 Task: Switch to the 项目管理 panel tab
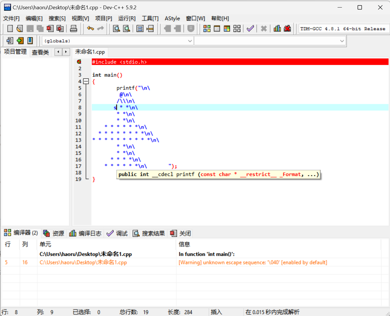pyautogui.click(x=15, y=52)
